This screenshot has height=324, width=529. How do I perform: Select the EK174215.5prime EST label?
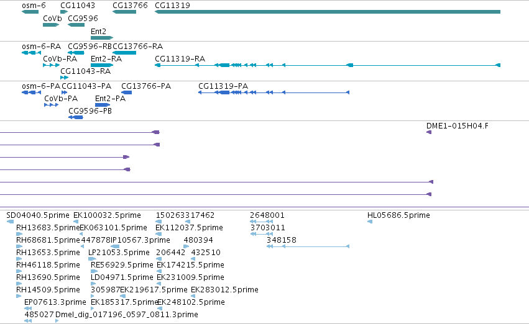coord(191,265)
